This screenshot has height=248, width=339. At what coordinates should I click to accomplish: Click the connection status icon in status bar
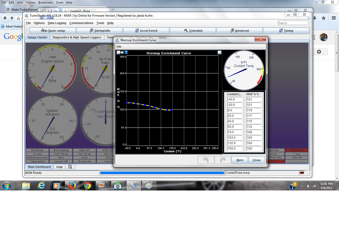point(302,173)
